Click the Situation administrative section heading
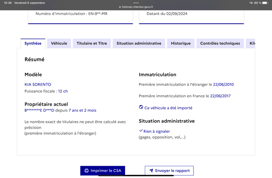The image size is (272, 178). (167, 121)
